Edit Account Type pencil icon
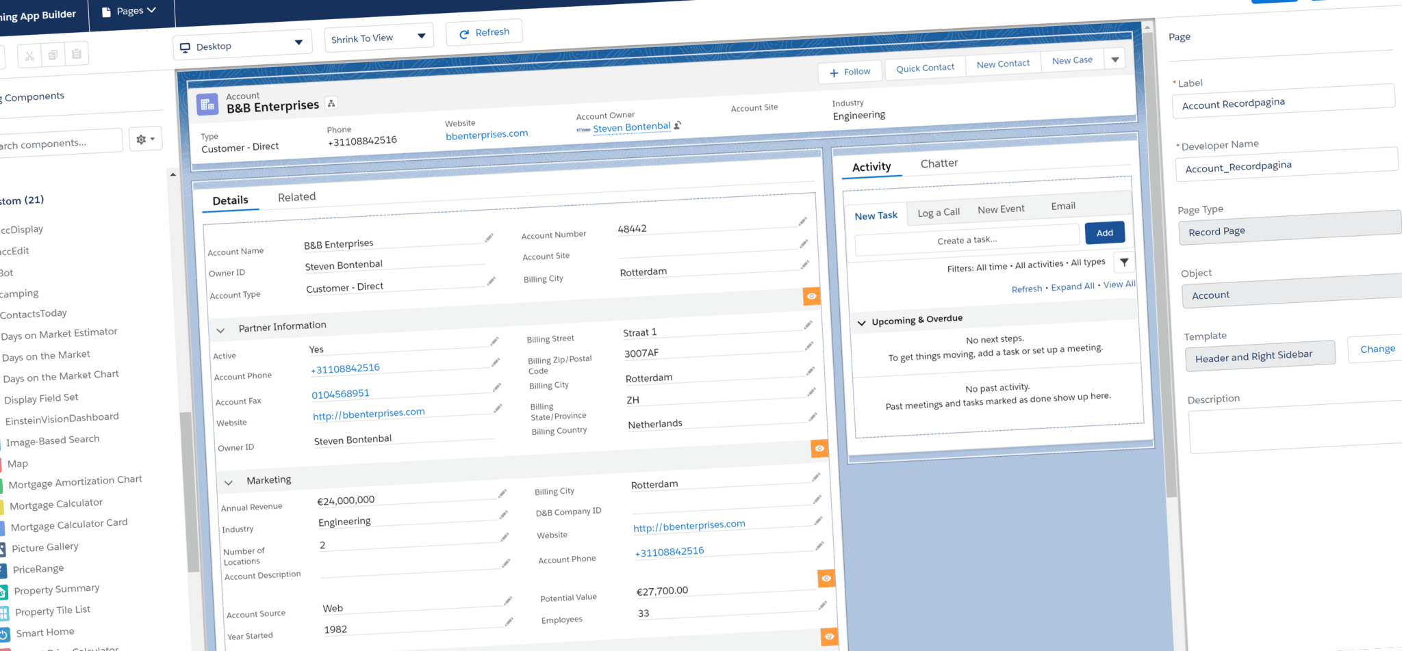The height and width of the screenshot is (651, 1402). [491, 281]
